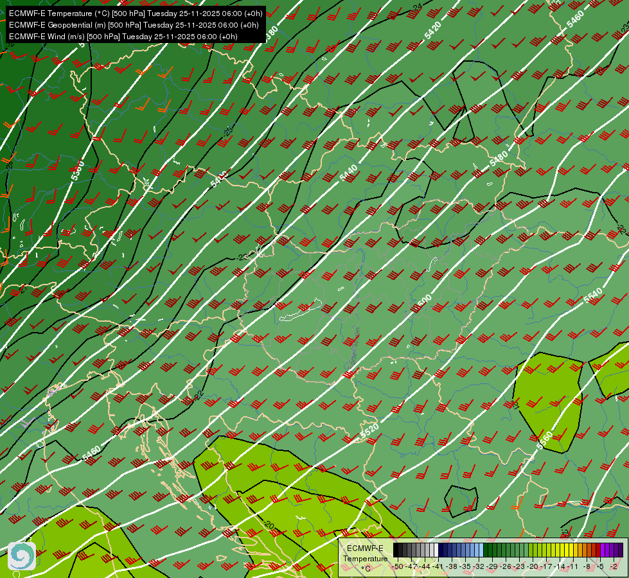Select the Wind 500 hPa title line

123,37
